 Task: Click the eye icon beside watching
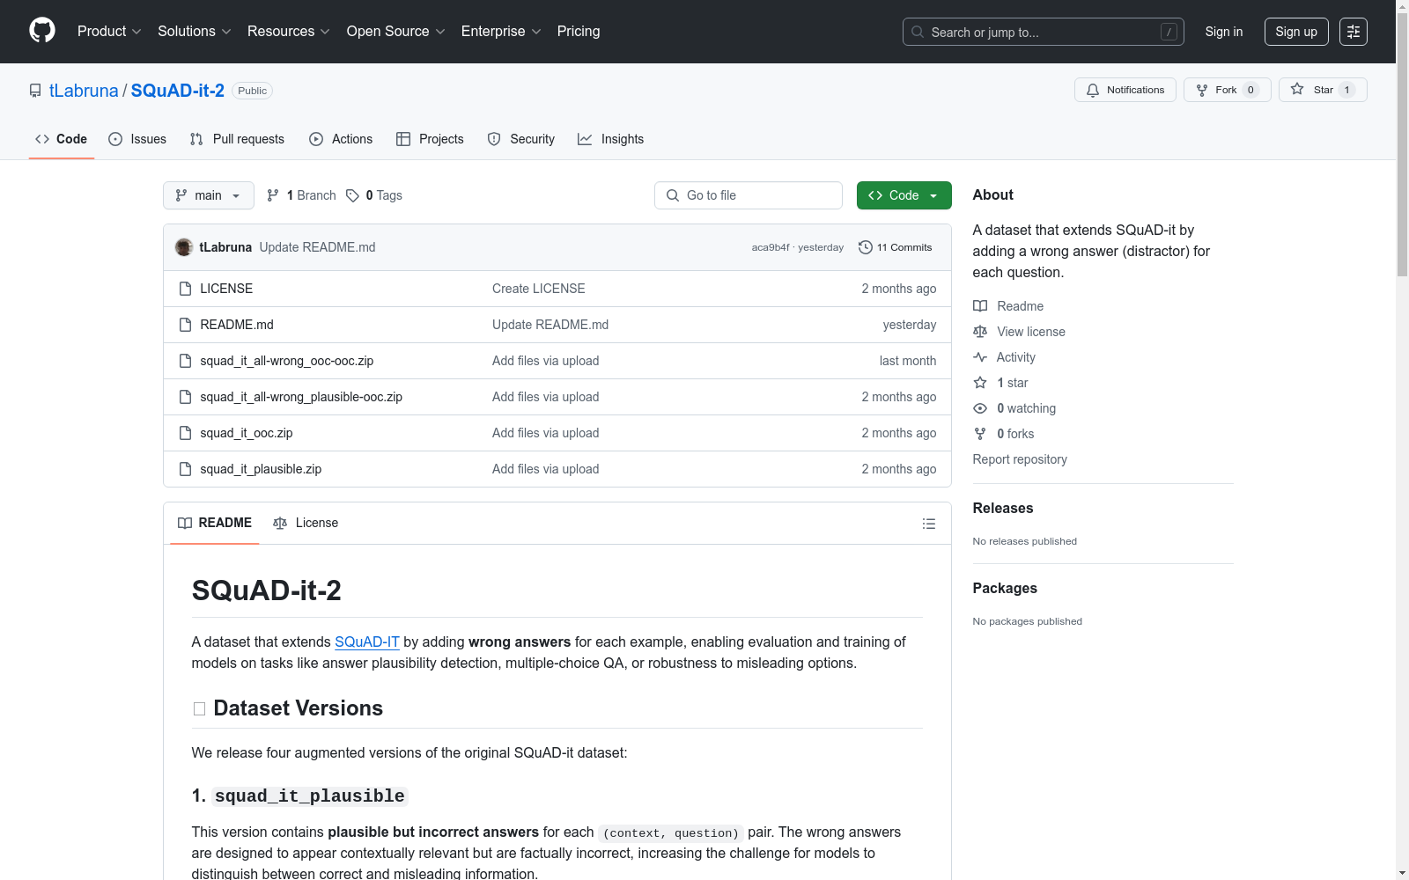pyautogui.click(x=980, y=408)
